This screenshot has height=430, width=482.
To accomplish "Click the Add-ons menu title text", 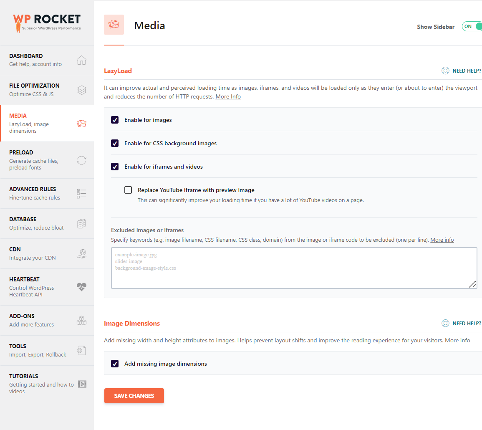I will click(x=22, y=316).
